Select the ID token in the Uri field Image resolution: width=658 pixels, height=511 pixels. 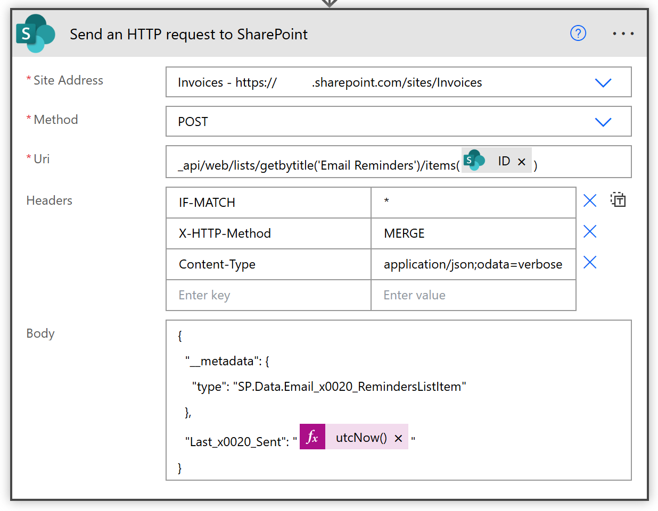pos(503,161)
